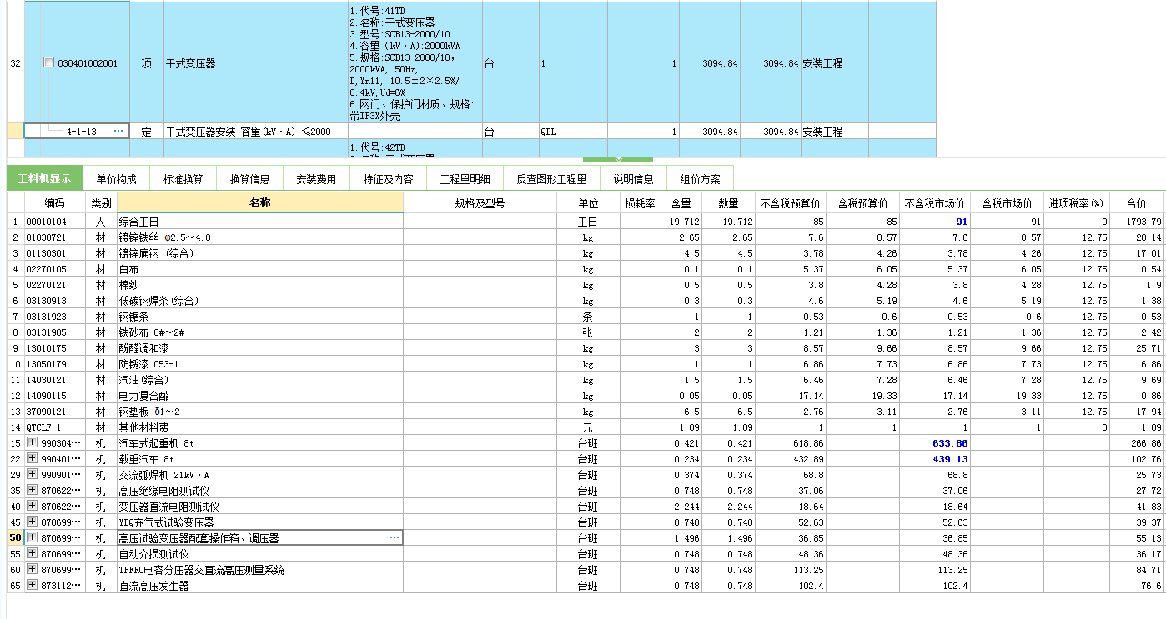Image resolution: width=1166 pixels, height=619 pixels.
Task: Click the 3094.84 unit price in 4-1-13 row
Action: pyautogui.click(x=710, y=132)
